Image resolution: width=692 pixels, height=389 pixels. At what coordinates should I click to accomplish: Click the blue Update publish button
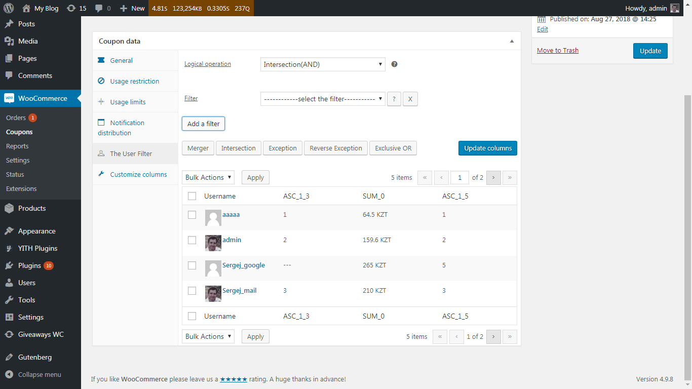click(650, 51)
